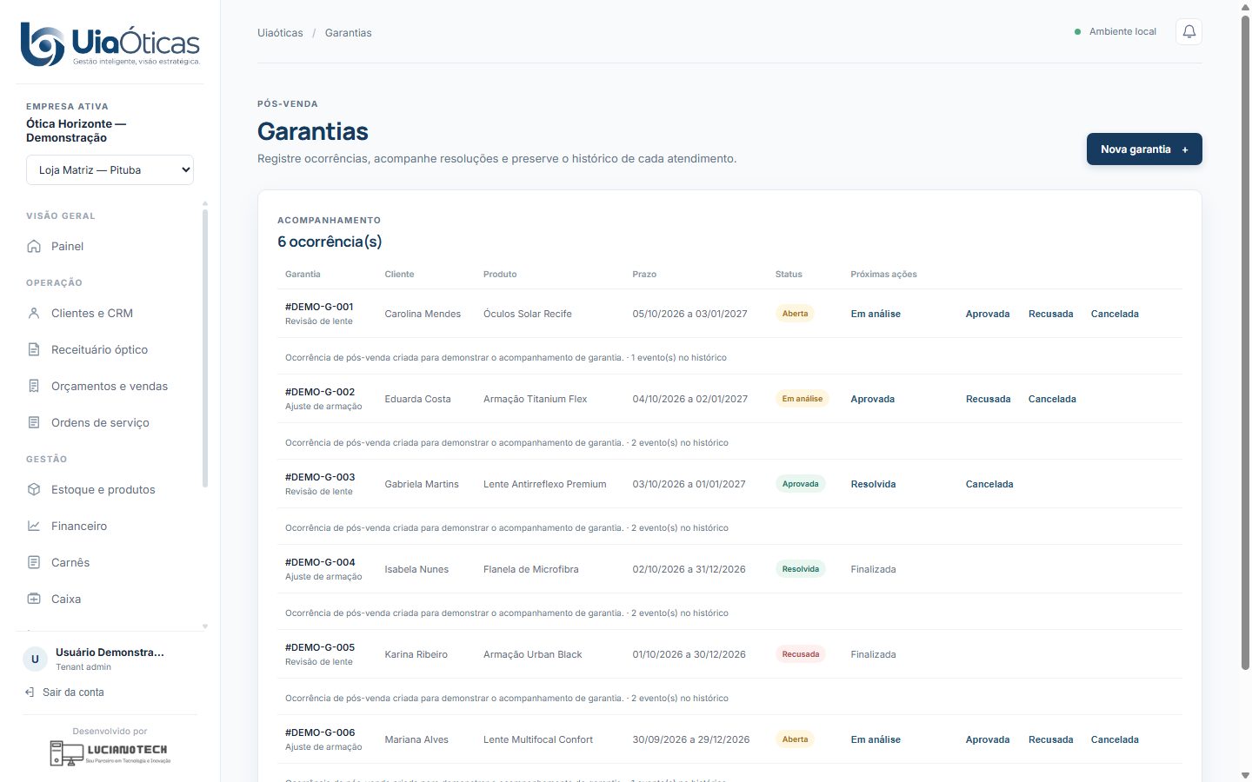Click the Ordens de serviço icon
1252x782 pixels.
coord(34,423)
